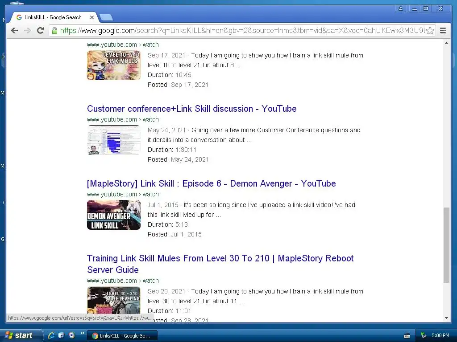Click the second Quick Launch browser icon
This screenshot has height=342, width=457.
click(61, 335)
